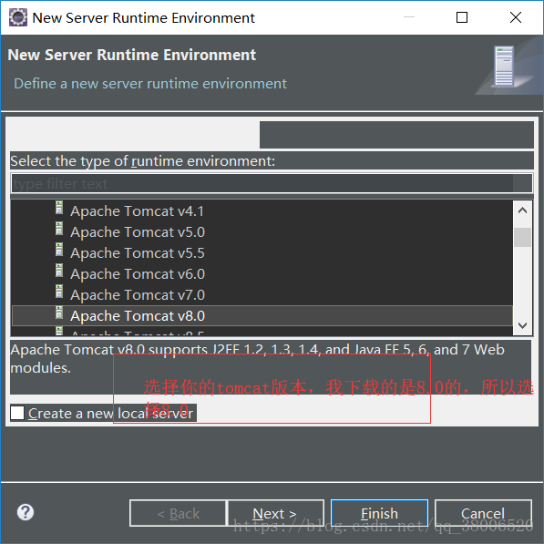The width and height of the screenshot is (544, 544).
Task: Click the runtime list scroll up arrow
Action: (522, 210)
